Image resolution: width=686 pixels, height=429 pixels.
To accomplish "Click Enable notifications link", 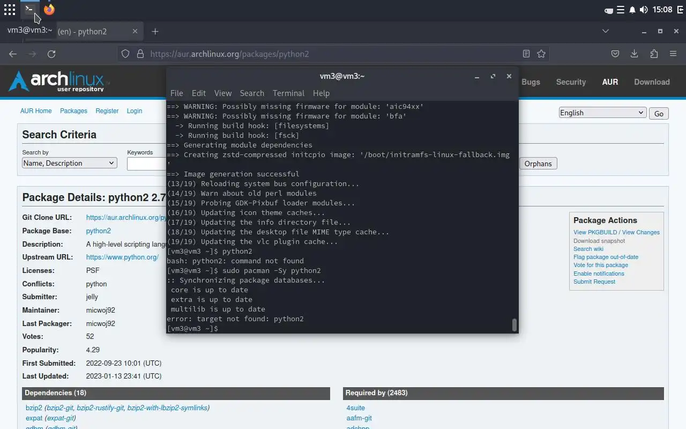I will 599,273.
